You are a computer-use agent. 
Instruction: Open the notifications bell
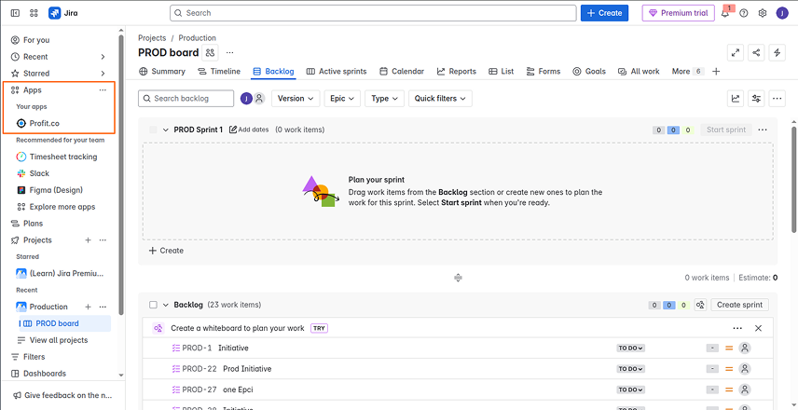[x=725, y=13]
